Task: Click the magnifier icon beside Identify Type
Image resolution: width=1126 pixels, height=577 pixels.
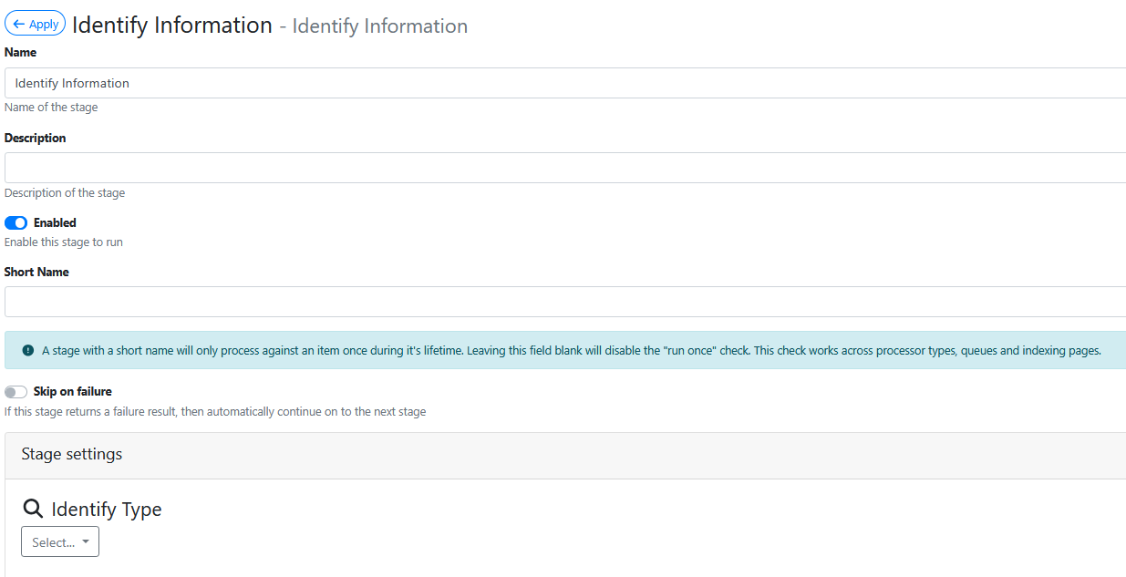Action: coord(33,509)
